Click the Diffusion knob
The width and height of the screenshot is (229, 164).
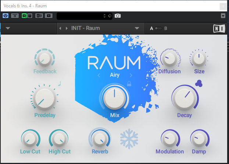pos(169,59)
